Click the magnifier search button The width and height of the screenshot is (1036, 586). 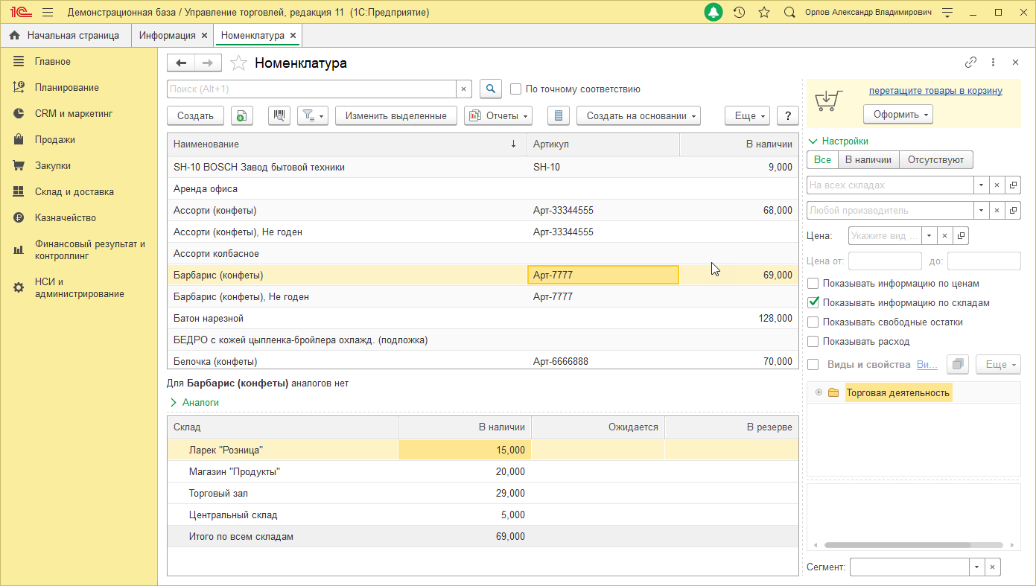[x=490, y=89]
